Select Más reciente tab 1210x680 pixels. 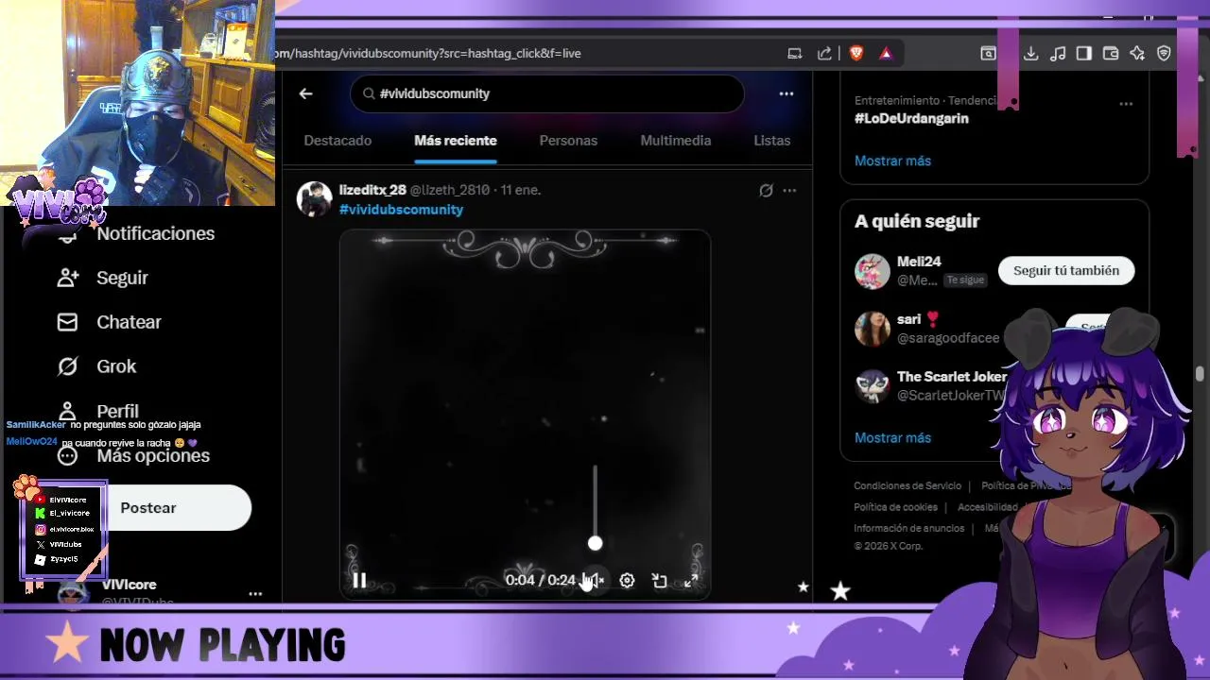coord(456,140)
